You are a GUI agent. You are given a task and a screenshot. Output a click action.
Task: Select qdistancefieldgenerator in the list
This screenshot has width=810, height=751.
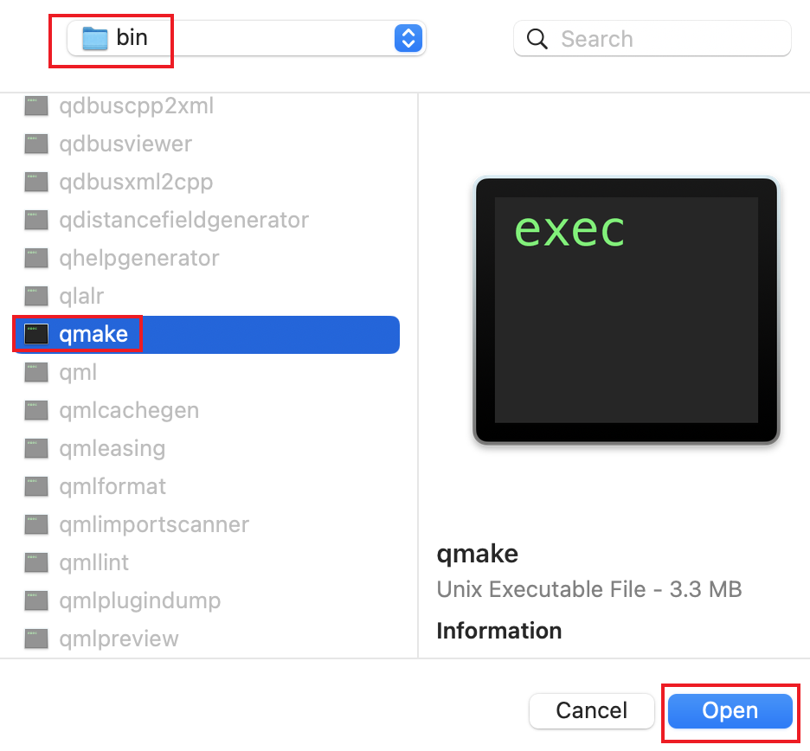click(183, 221)
